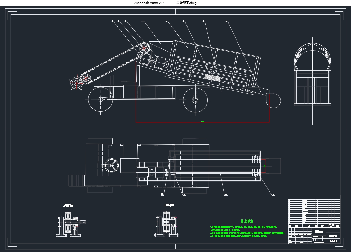351x252 pixels.
Task: Select the green 技术要求 heading text
Action: click(247, 222)
